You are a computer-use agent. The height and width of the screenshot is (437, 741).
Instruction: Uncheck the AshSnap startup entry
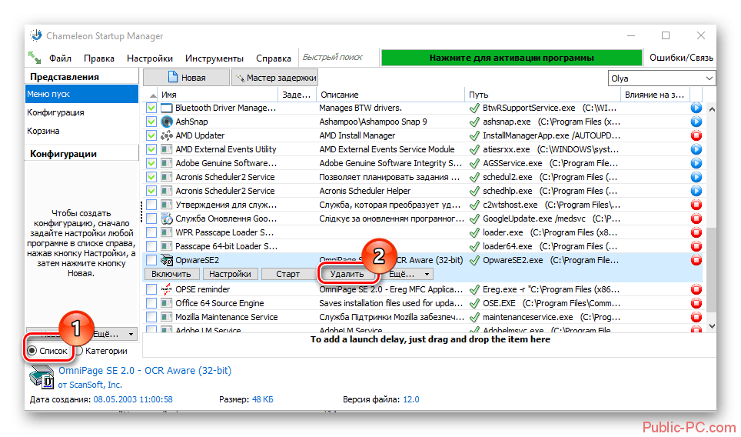coord(151,122)
